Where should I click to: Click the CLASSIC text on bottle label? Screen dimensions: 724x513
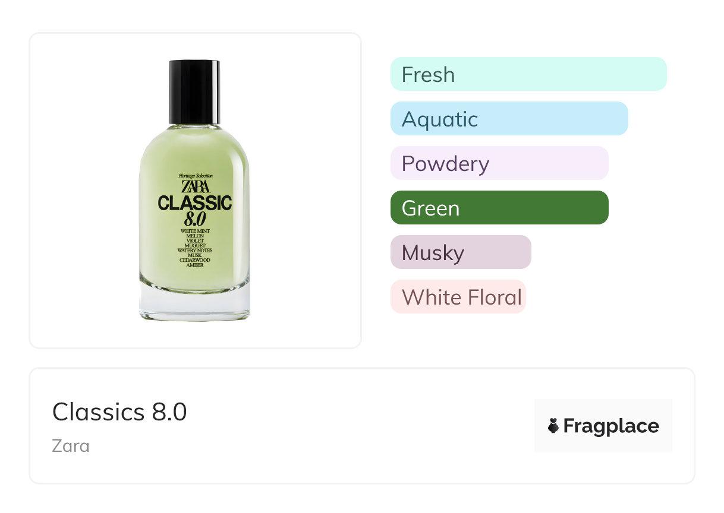pyautogui.click(x=195, y=203)
